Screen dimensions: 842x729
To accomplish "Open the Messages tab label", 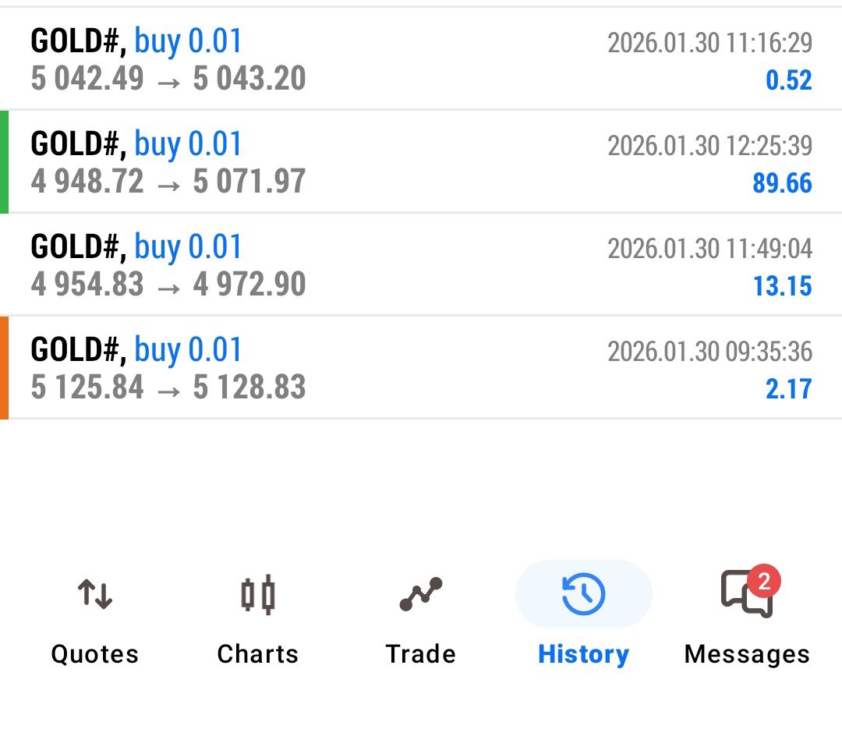I will (747, 654).
